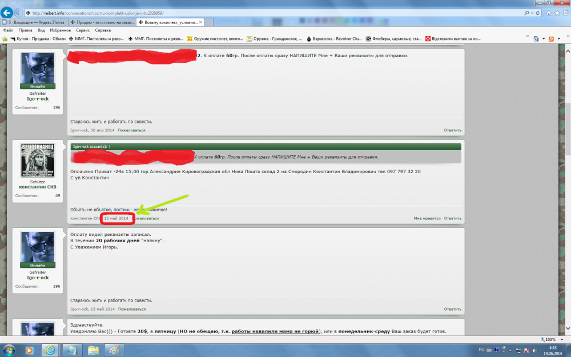Click Пожаловаться on the 30 апр 2014 message
The width and height of the screenshot is (571, 357).
(x=131, y=130)
